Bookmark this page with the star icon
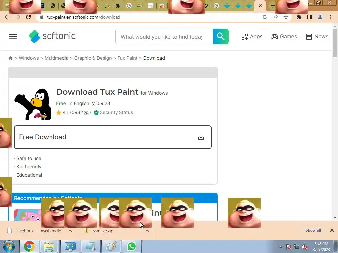The width and height of the screenshot is (338, 253). coord(286,17)
